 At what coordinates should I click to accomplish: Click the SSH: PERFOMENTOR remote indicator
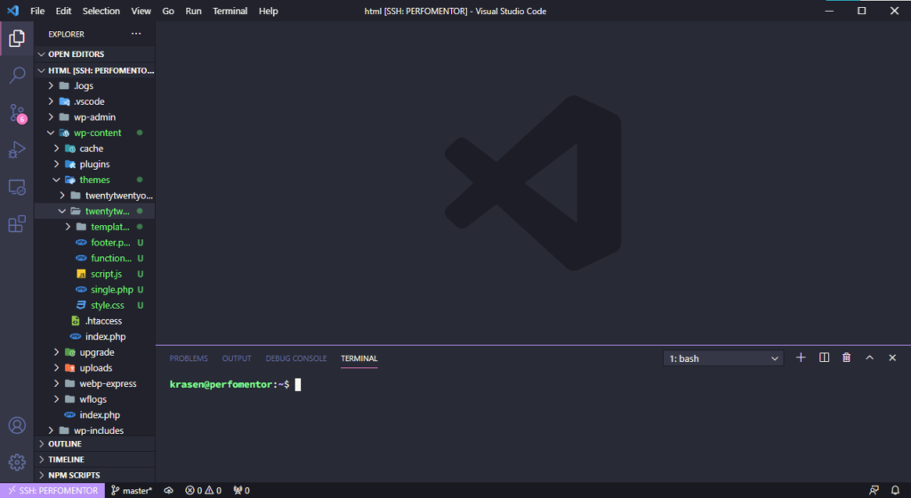tap(52, 490)
